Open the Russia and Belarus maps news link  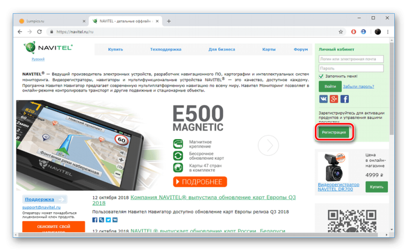pos(208,231)
